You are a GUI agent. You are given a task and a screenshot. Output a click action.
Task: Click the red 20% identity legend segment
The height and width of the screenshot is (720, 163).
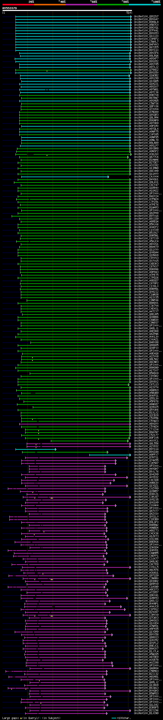pyautogui.click(x=18, y=5)
